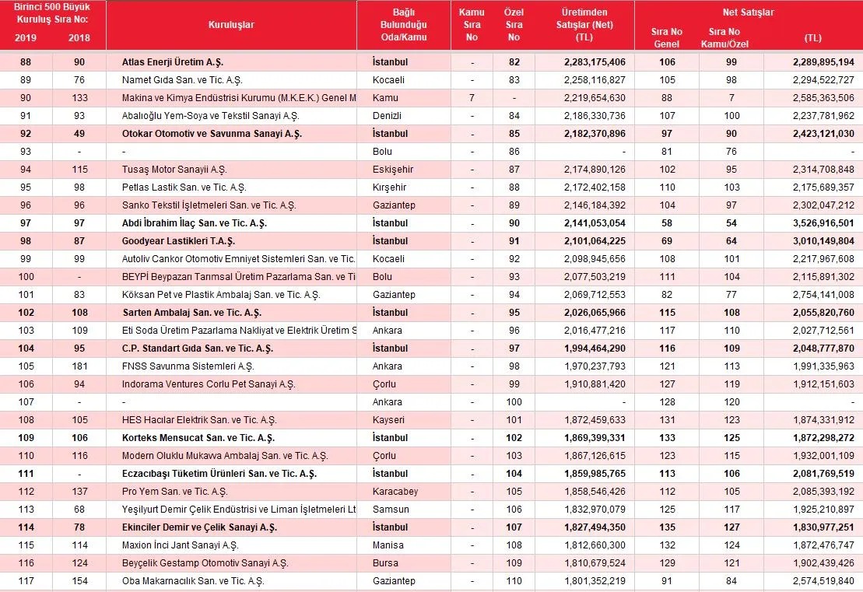Image resolution: width=863 pixels, height=592 pixels.
Task: Select Ekinciler Demir ve Çelik Sanayi
Action: pos(199,527)
